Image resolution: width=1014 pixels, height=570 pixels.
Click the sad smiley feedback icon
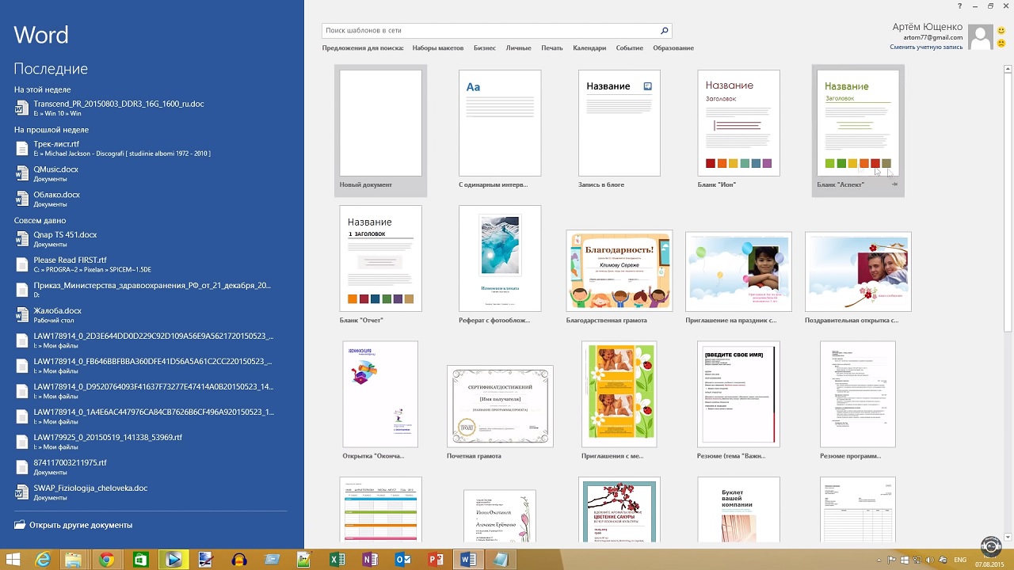pyautogui.click(x=1001, y=44)
